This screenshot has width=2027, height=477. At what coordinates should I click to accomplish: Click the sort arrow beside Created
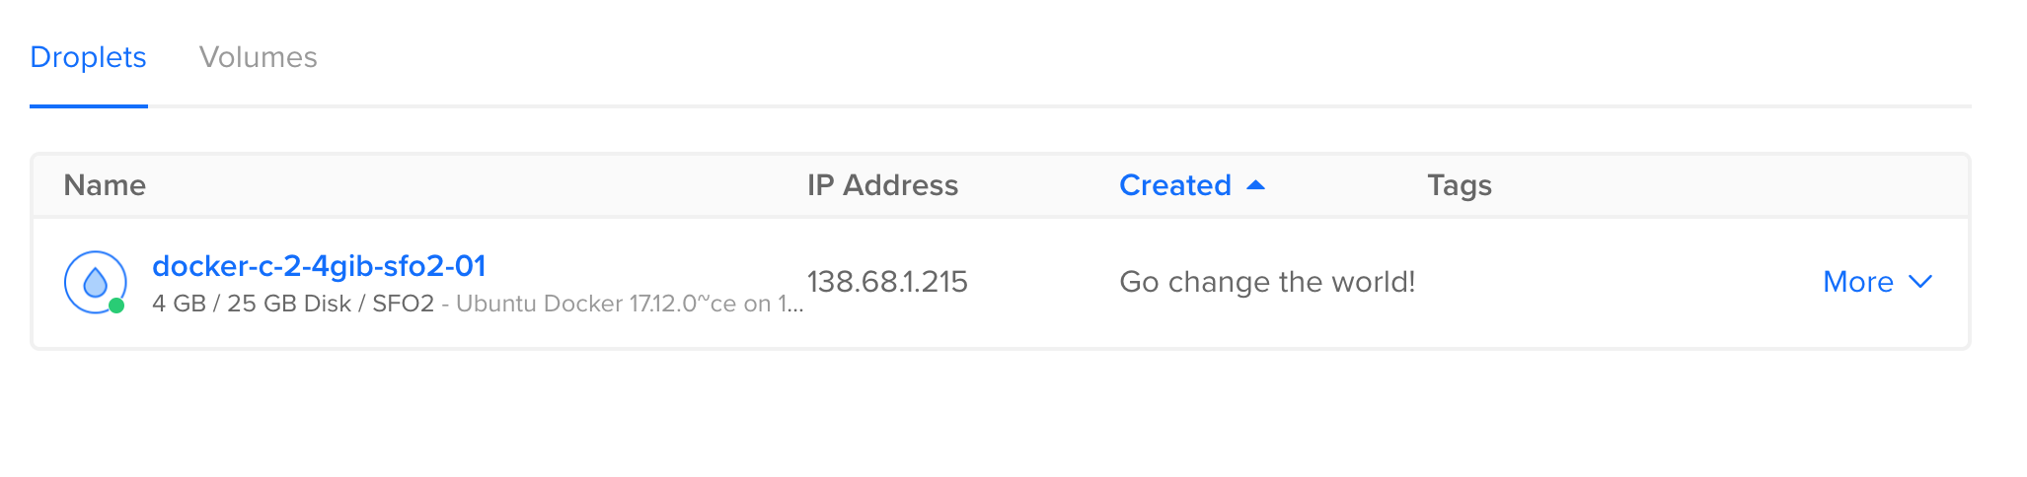(1255, 184)
